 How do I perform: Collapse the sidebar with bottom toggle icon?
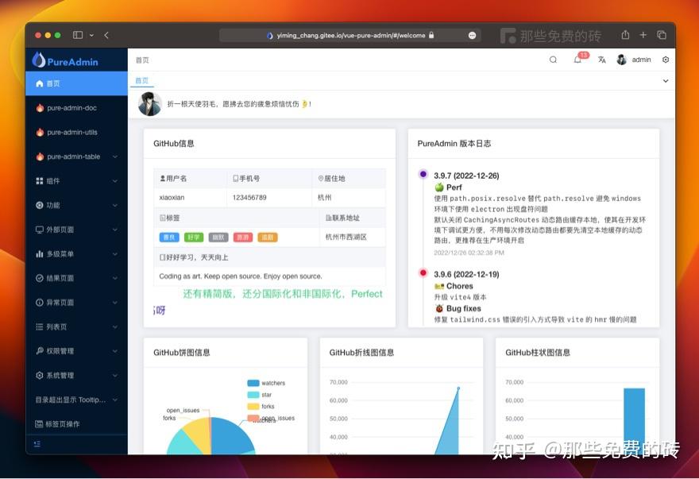[x=37, y=444]
